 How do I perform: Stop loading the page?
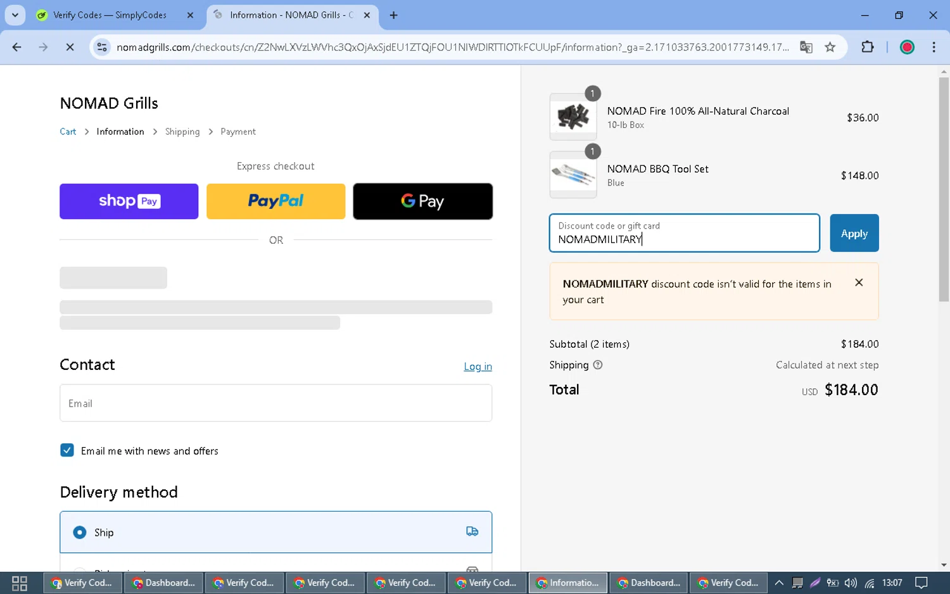70,47
